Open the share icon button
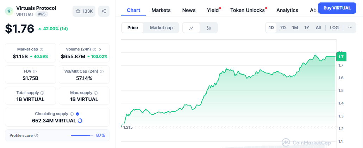Viewport: 363px width, 148px height. point(104,11)
